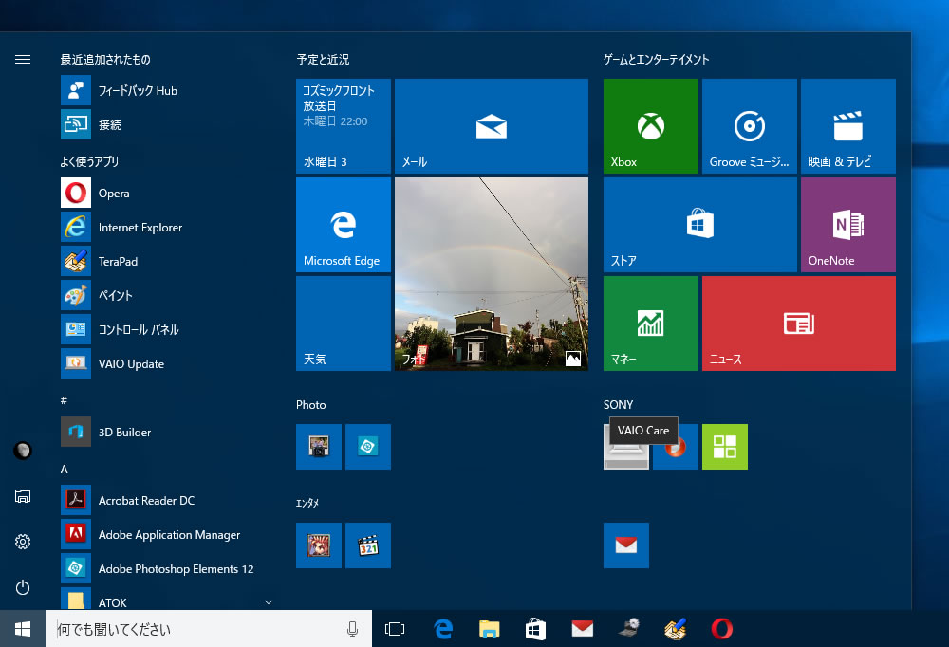Open the rainbow photo tile
The image size is (949, 647).
click(x=492, y=273)
